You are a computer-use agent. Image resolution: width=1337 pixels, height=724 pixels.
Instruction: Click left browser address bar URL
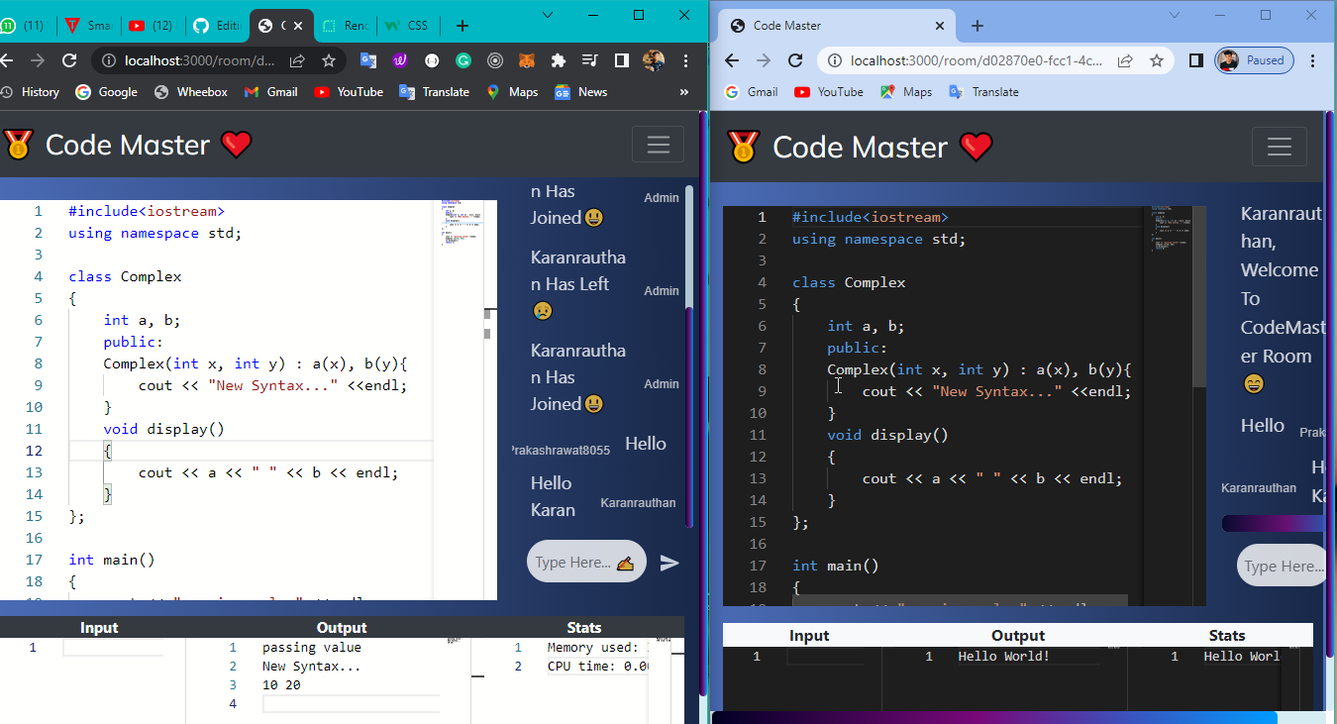point(200,60)
